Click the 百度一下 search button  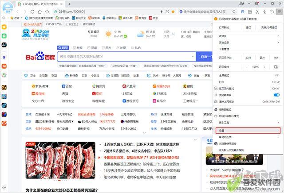click(x=204, y=57)
